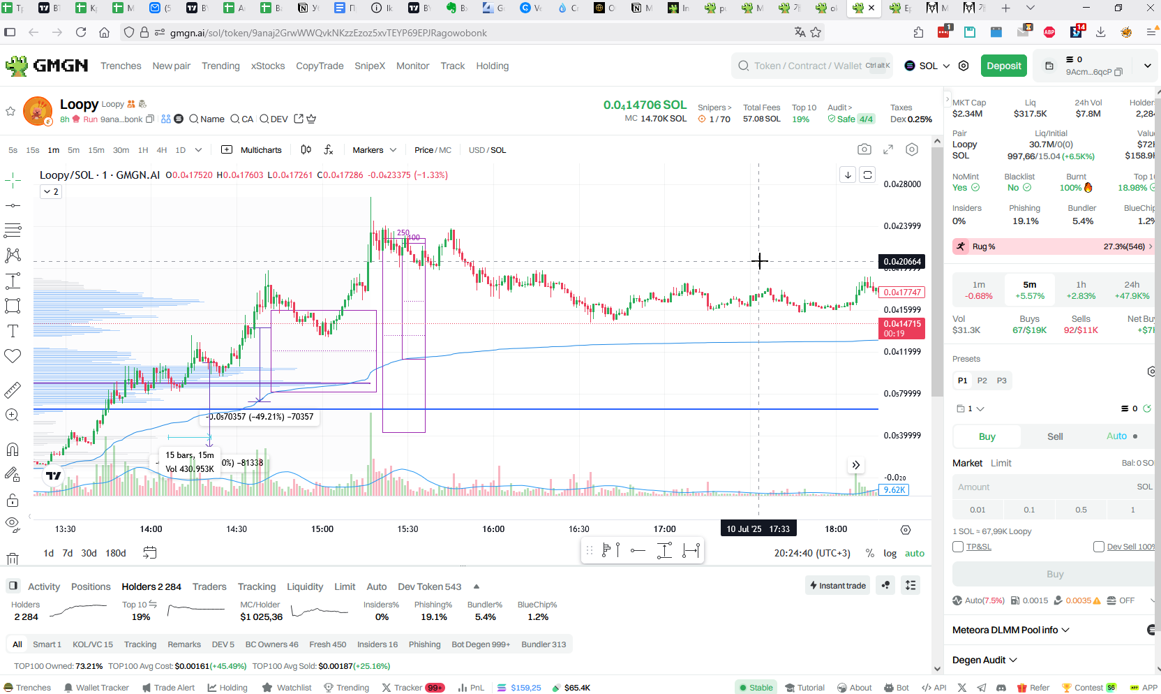Open the candlestick chart type selector
This screenshot has width=1161, height=694.
306,149
